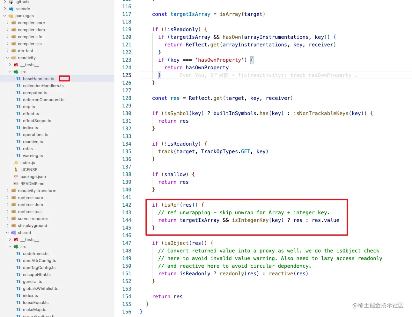Click the TS icon beside baseHandlers.ts
This screenshot has height=317, width=412.
point(18,79)
